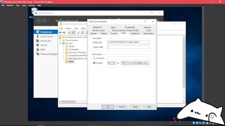The image size is (225, 126).
Task: Click Active Directory window vertical scrollbar thumb
Action: pos(184,63)
